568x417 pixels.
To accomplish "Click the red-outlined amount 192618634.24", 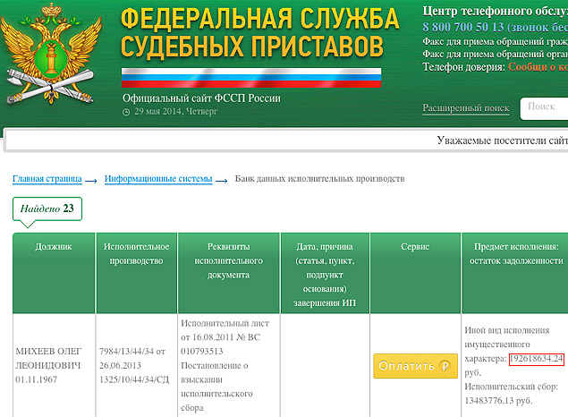I will [536, 359].
